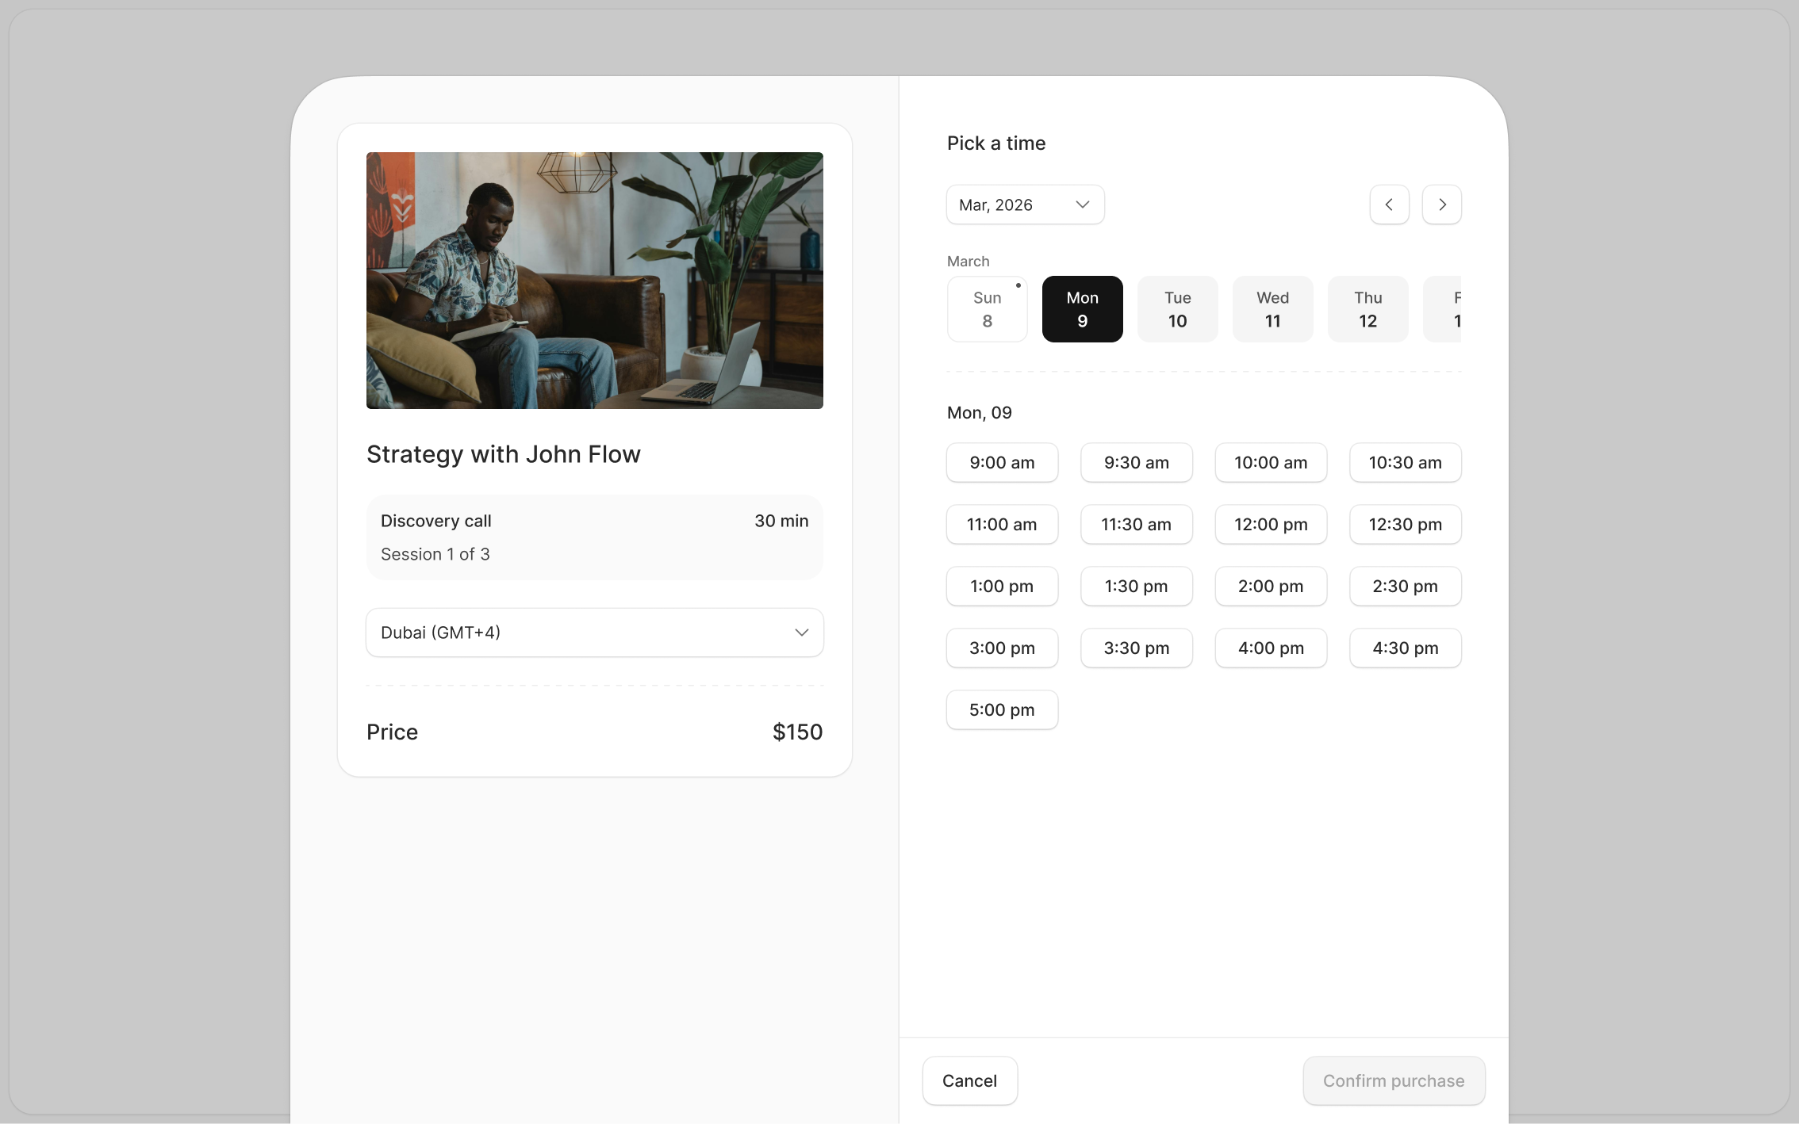Choose Wed 11 date
The height and width of the screenshot is (1124, 1799).
[1272, 309]
